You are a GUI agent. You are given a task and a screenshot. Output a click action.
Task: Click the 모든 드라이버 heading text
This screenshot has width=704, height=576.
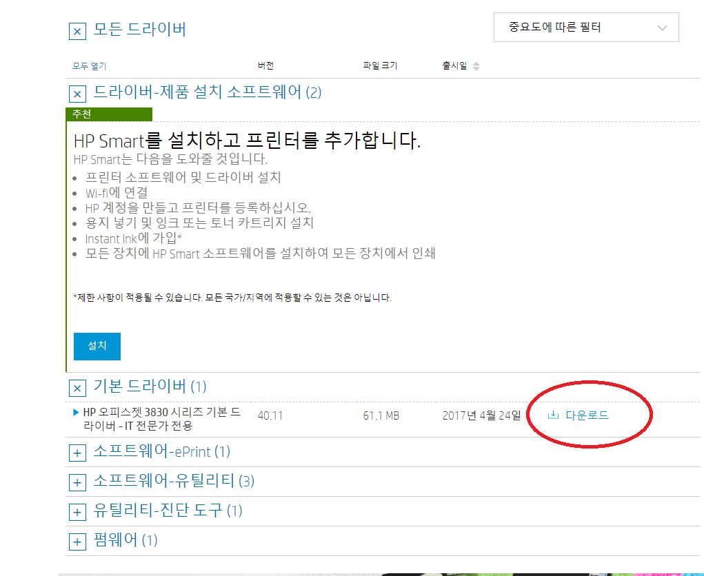tap(140, 29)
